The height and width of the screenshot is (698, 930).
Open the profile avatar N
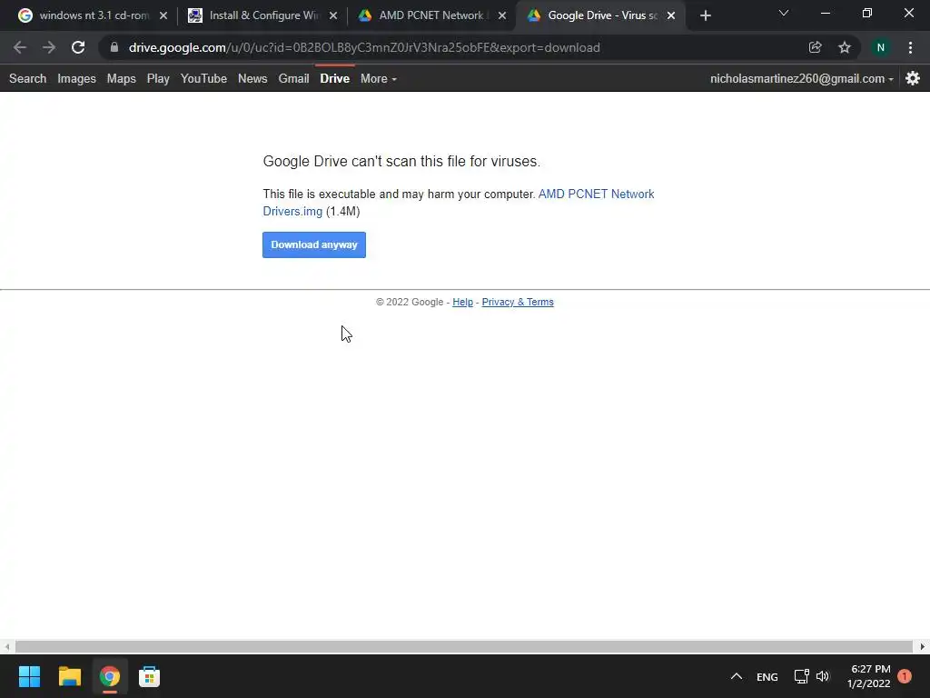pos(881,47)
